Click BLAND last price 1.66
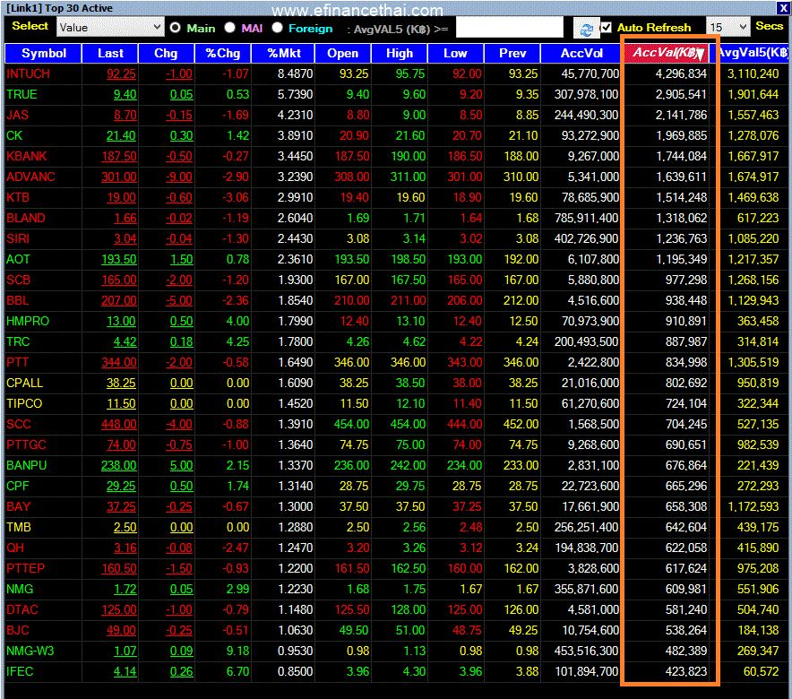Image resolution: width=792 pixels, height=699 pixels. point(125,218)
